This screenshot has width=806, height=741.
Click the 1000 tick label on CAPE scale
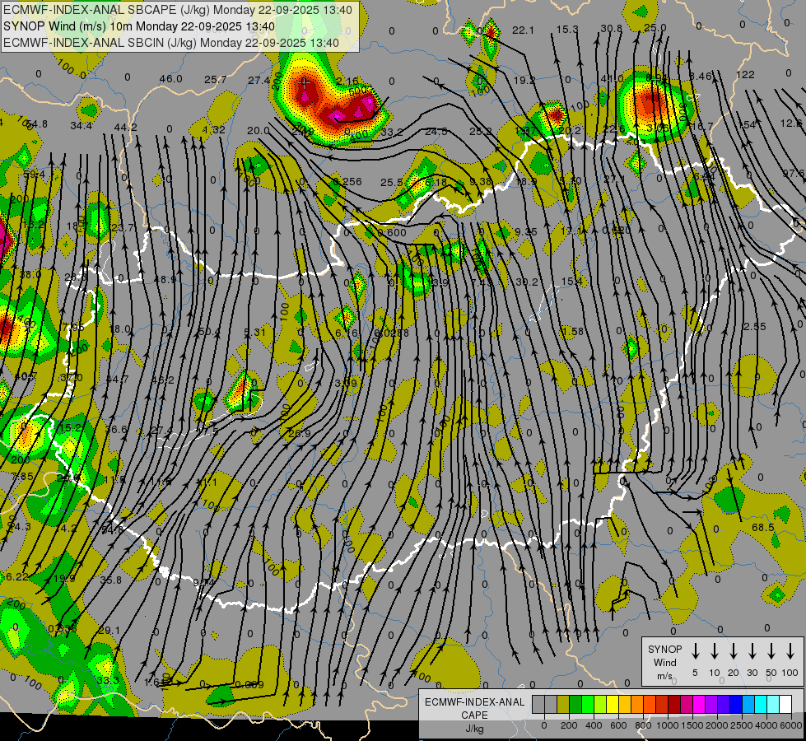(x=668, y=725)
